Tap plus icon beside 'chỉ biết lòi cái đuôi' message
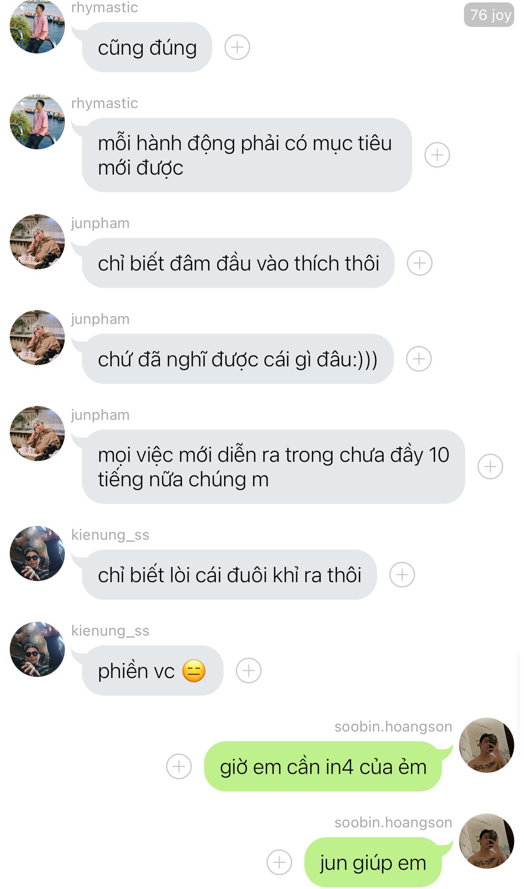Screen dimensions: 524x889 tap(402, 575)
